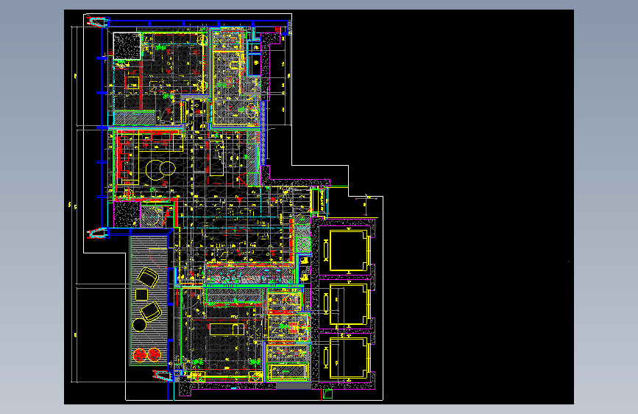638x414 pixels.
Task: Select the round black table on the balcony
Action: [x=139, y=325]
